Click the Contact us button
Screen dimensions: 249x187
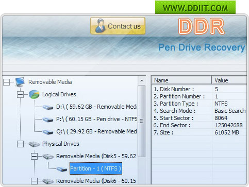(118, 26)
